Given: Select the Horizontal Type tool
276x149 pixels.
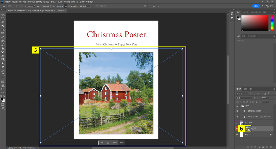Looking at the screenshot, I should pyautogui.click(x=3, y=74).
